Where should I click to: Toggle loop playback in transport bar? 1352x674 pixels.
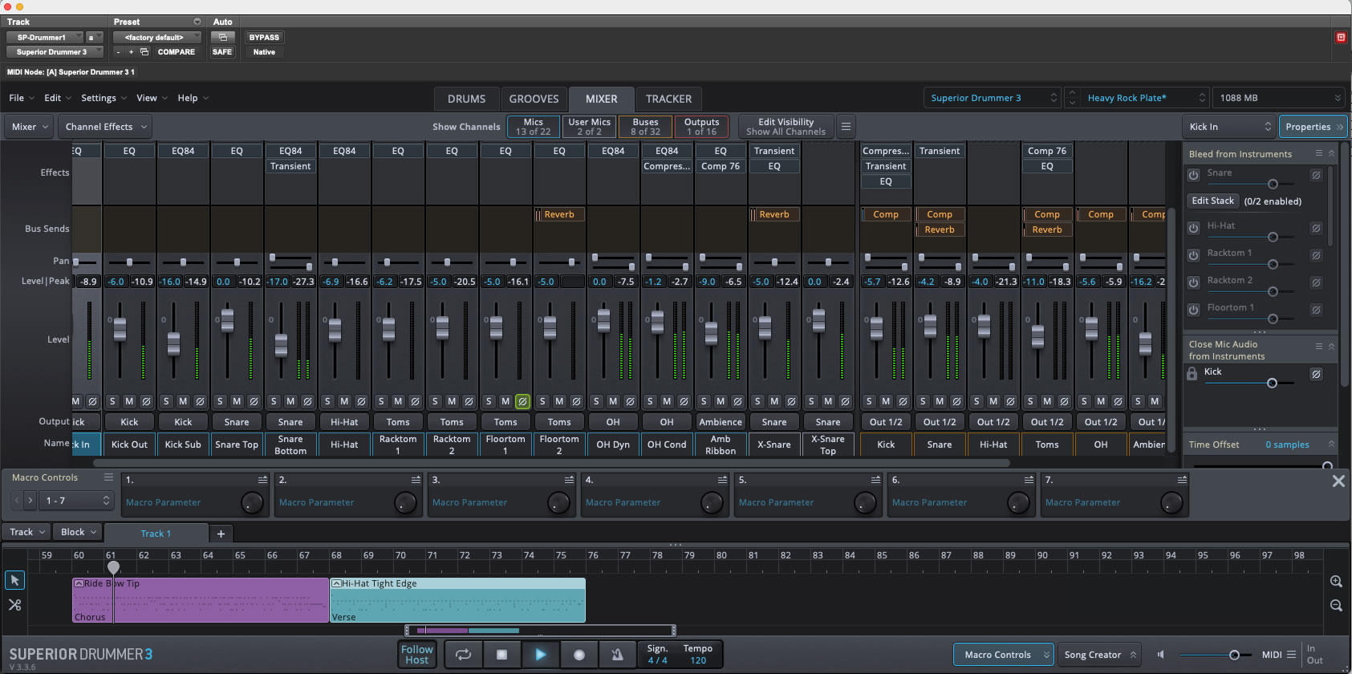pyautogui.click(x=463, y=655)
